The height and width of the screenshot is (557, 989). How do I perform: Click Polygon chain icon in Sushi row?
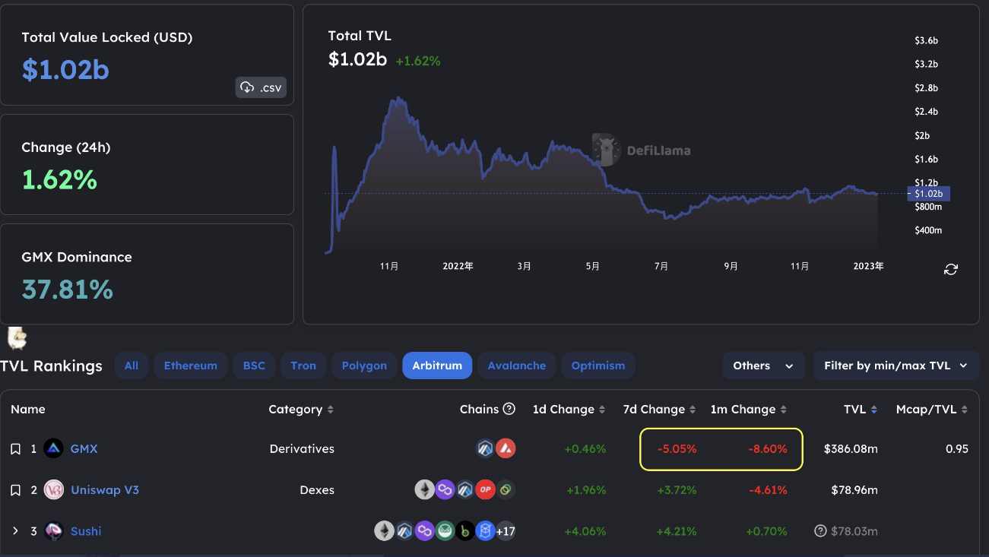coord(425,530)
